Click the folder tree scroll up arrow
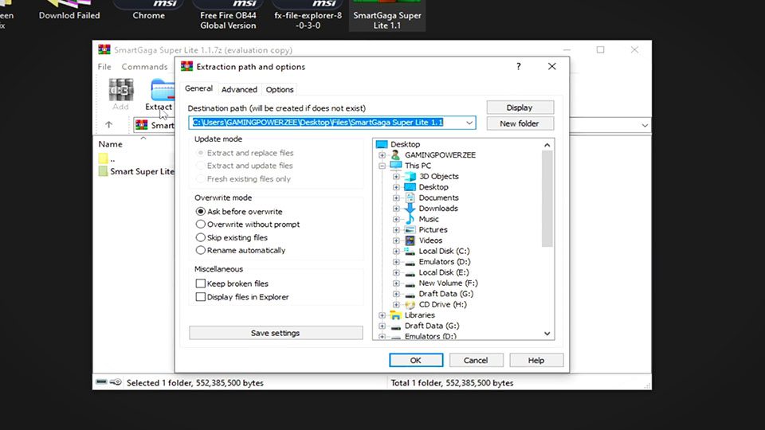 click(x=547, y=145)
